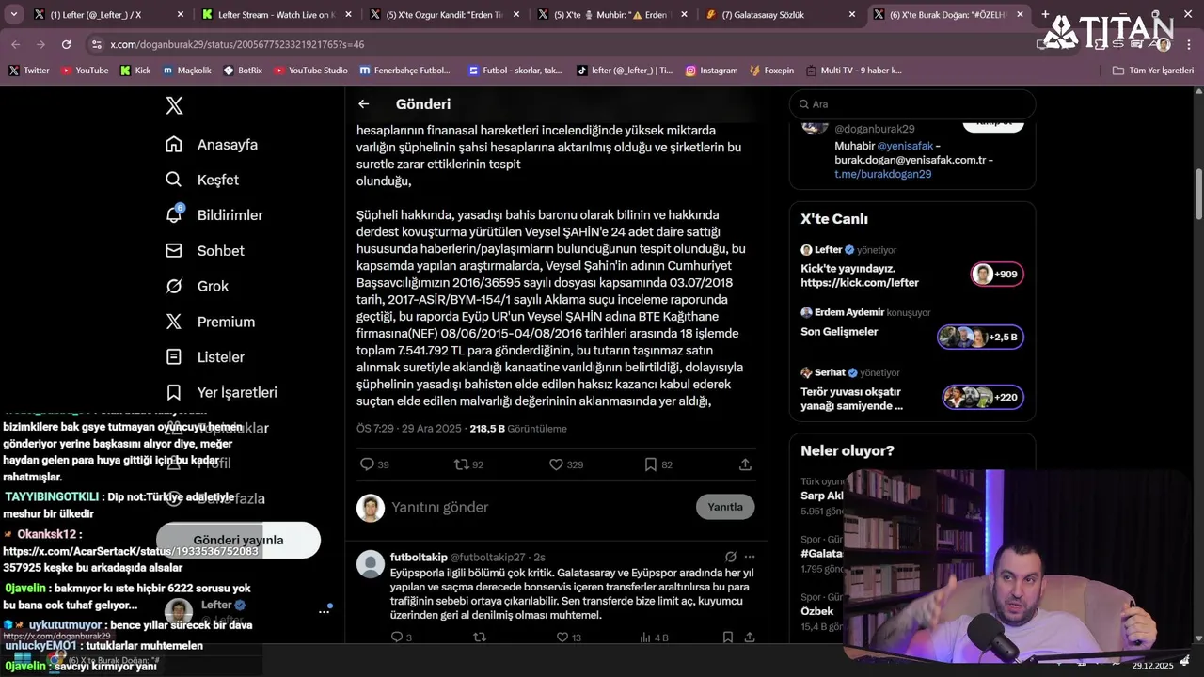Open t.me/burakdogan29 link

point(883,174)
